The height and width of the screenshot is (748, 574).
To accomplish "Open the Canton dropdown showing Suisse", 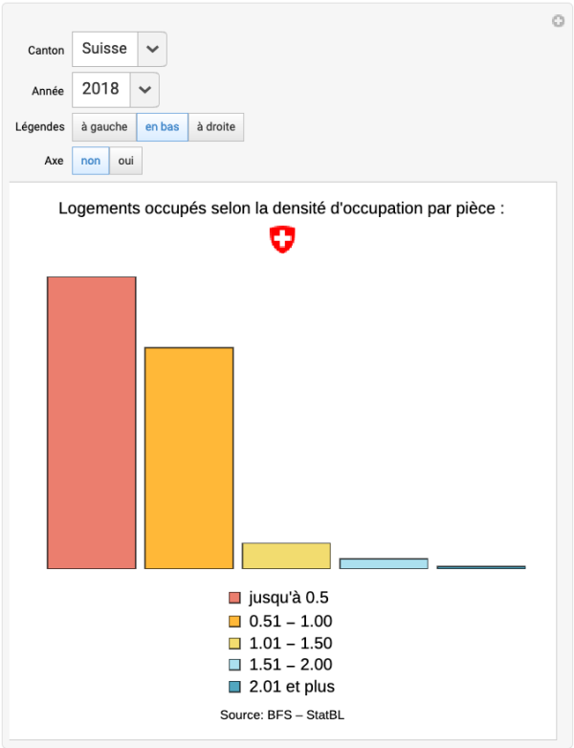I will coord(105,49).
